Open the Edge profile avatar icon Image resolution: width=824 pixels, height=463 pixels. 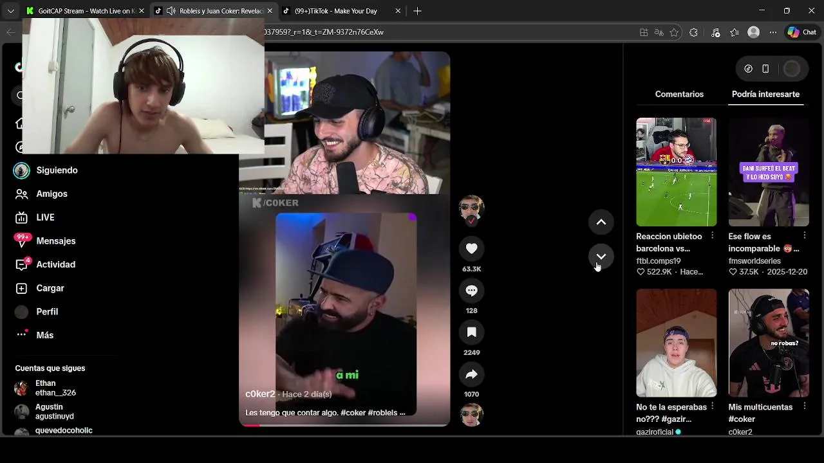(x=753, y=32)
